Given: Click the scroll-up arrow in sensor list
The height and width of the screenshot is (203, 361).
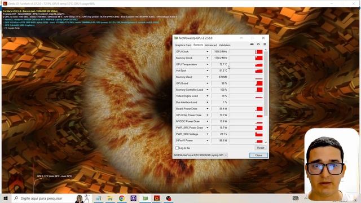Looking at the screenshot, I should coord(266,50).
